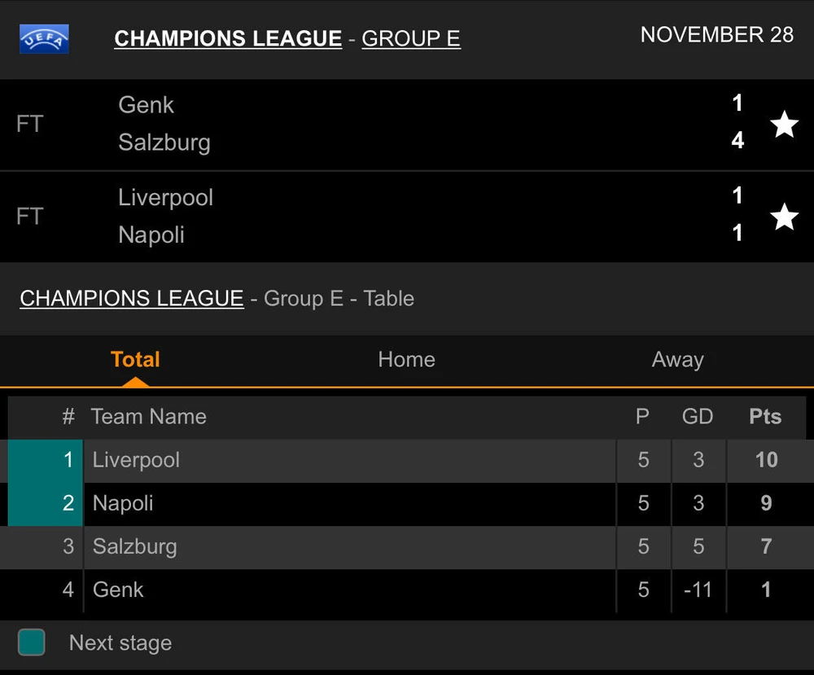Select Genk in the standings table

[x=118, y=590]
